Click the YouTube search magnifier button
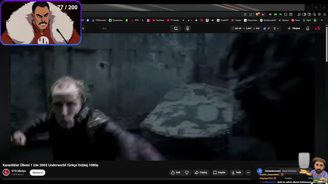 tap(176, 28)
